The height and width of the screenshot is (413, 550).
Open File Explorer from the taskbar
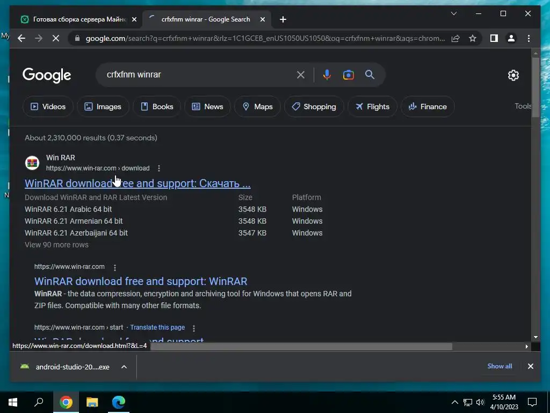point(92,402)
